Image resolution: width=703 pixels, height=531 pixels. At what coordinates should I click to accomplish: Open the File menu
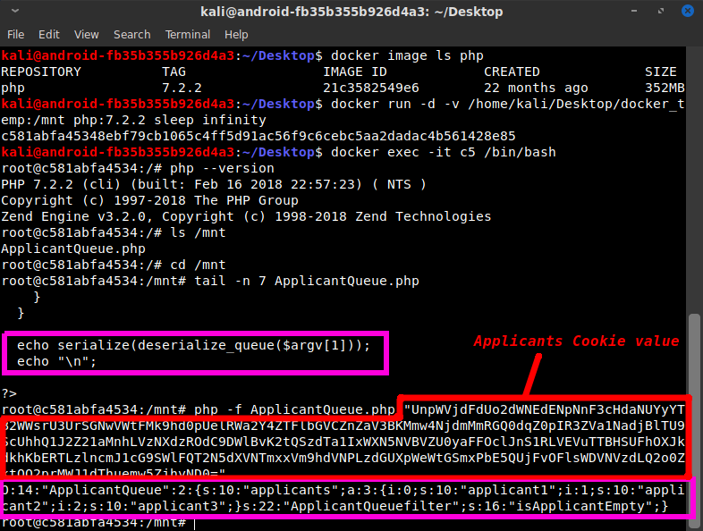(x=16, y=35)
